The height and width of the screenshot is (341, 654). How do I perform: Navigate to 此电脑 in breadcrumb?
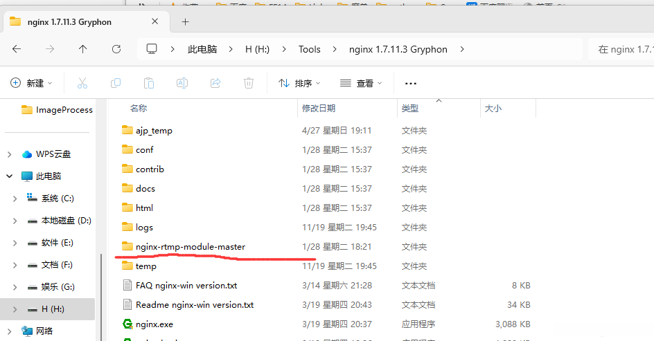click(202, 49)
